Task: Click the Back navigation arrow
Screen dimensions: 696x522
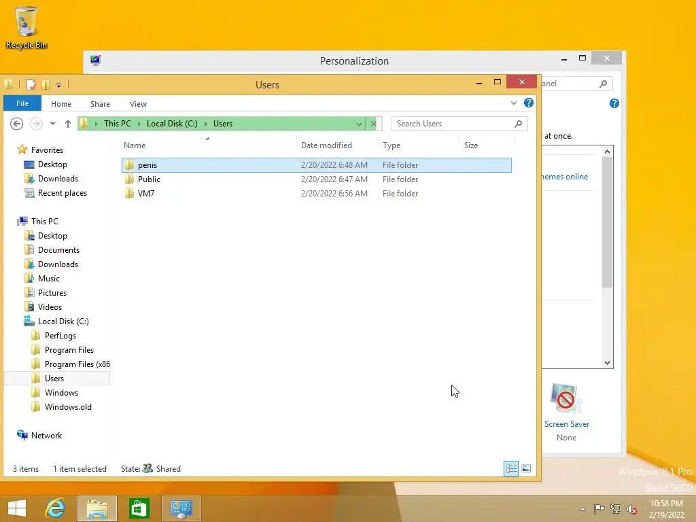Action: (x=17, y=124)
